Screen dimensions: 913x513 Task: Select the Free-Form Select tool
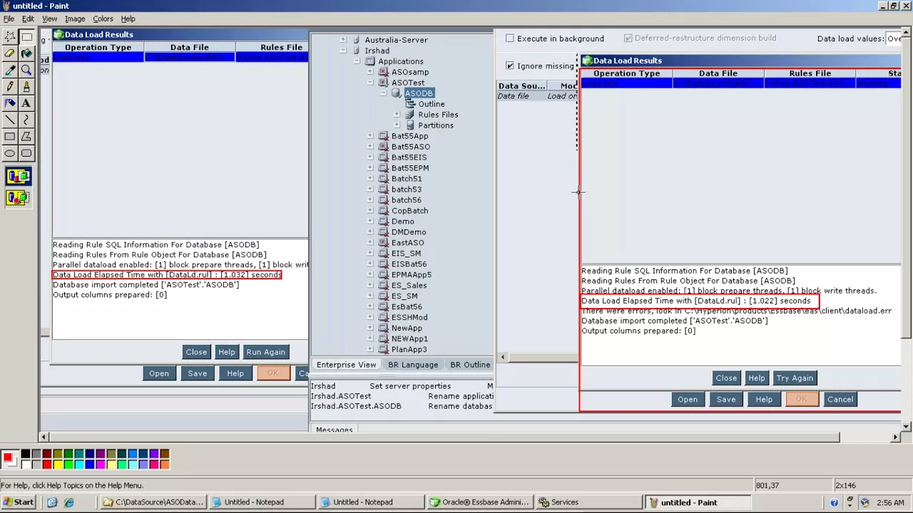[10, 36]
